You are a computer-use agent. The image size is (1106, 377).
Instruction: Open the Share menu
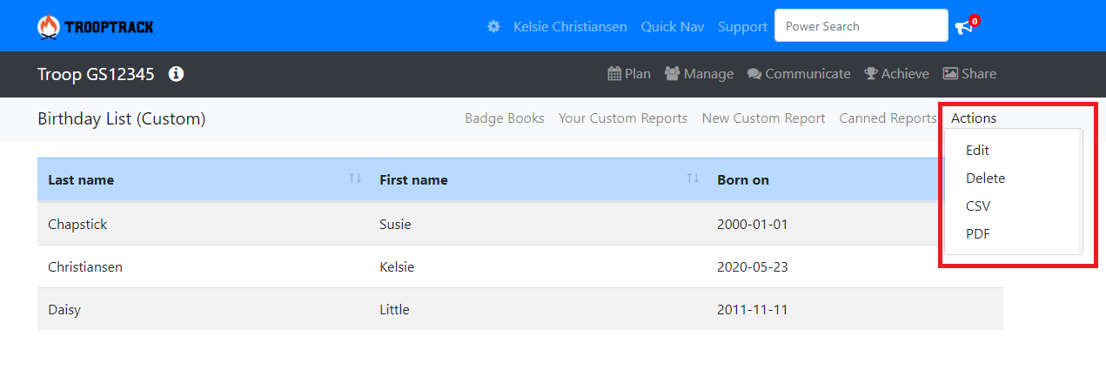pyautogui.click(x=969, y=74)
